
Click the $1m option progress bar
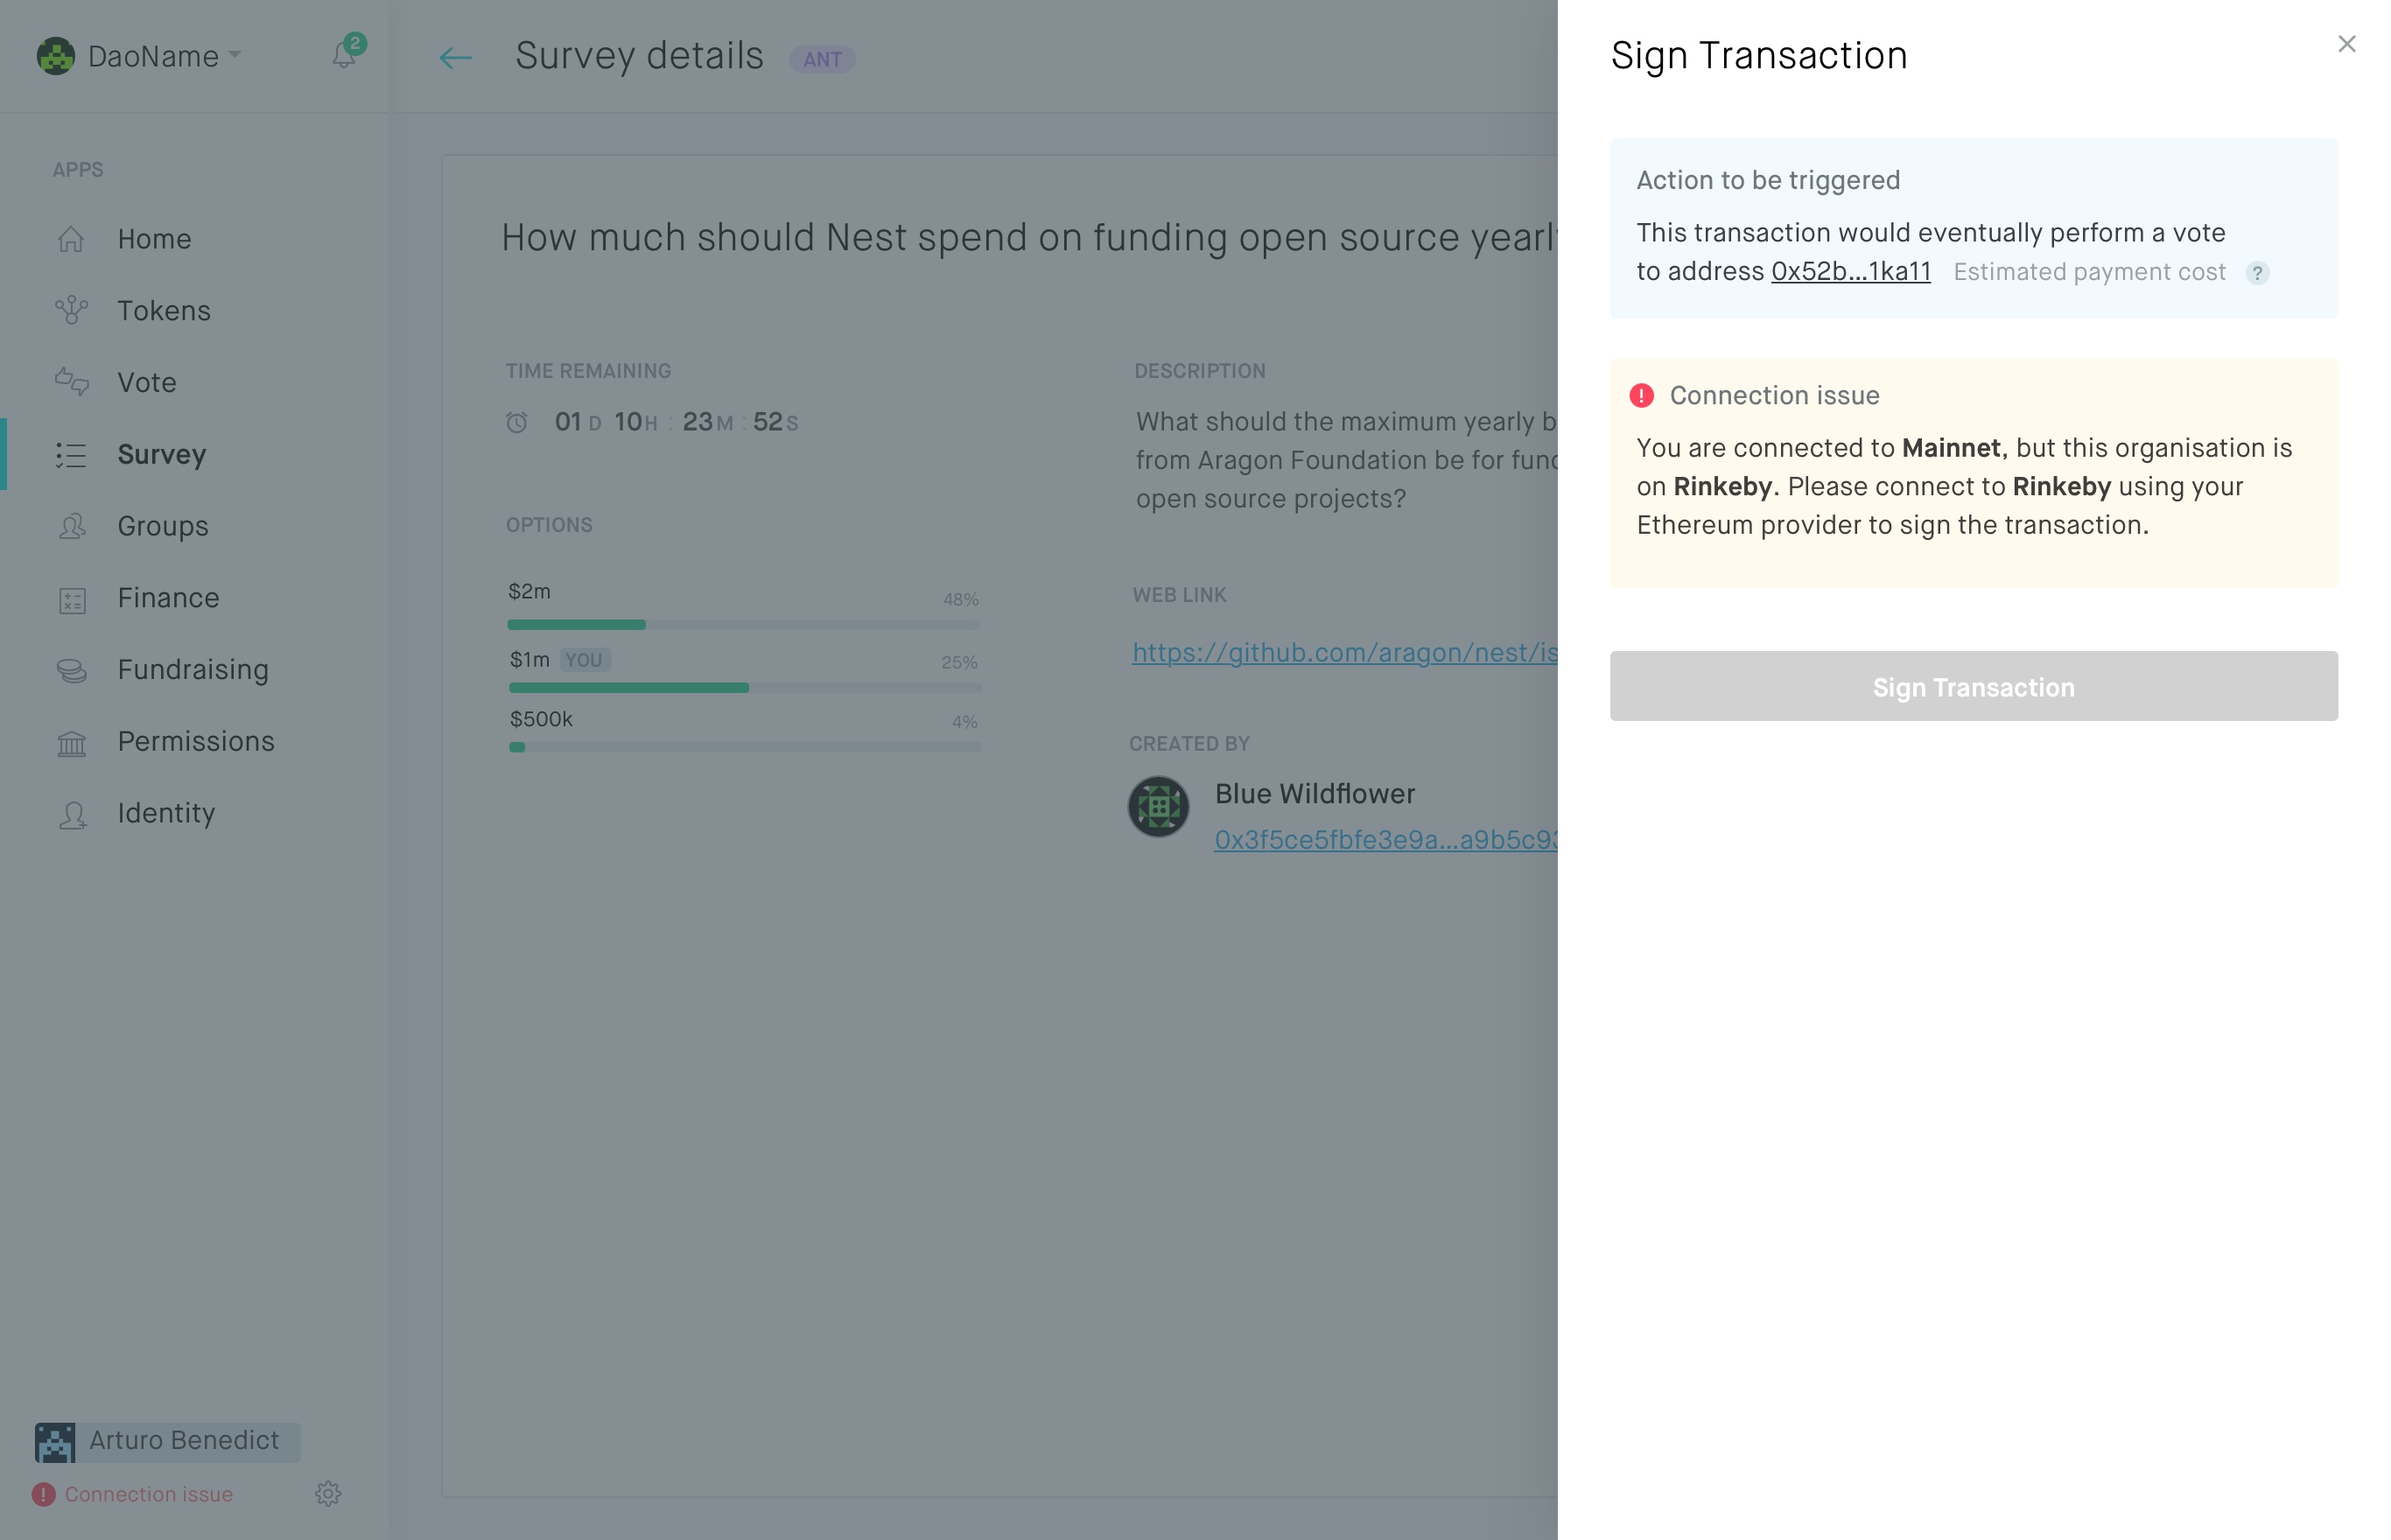tap(744, 688)
